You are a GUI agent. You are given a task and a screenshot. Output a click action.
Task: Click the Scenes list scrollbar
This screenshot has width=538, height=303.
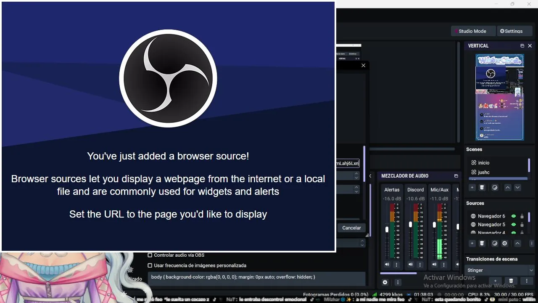(529, 165)
